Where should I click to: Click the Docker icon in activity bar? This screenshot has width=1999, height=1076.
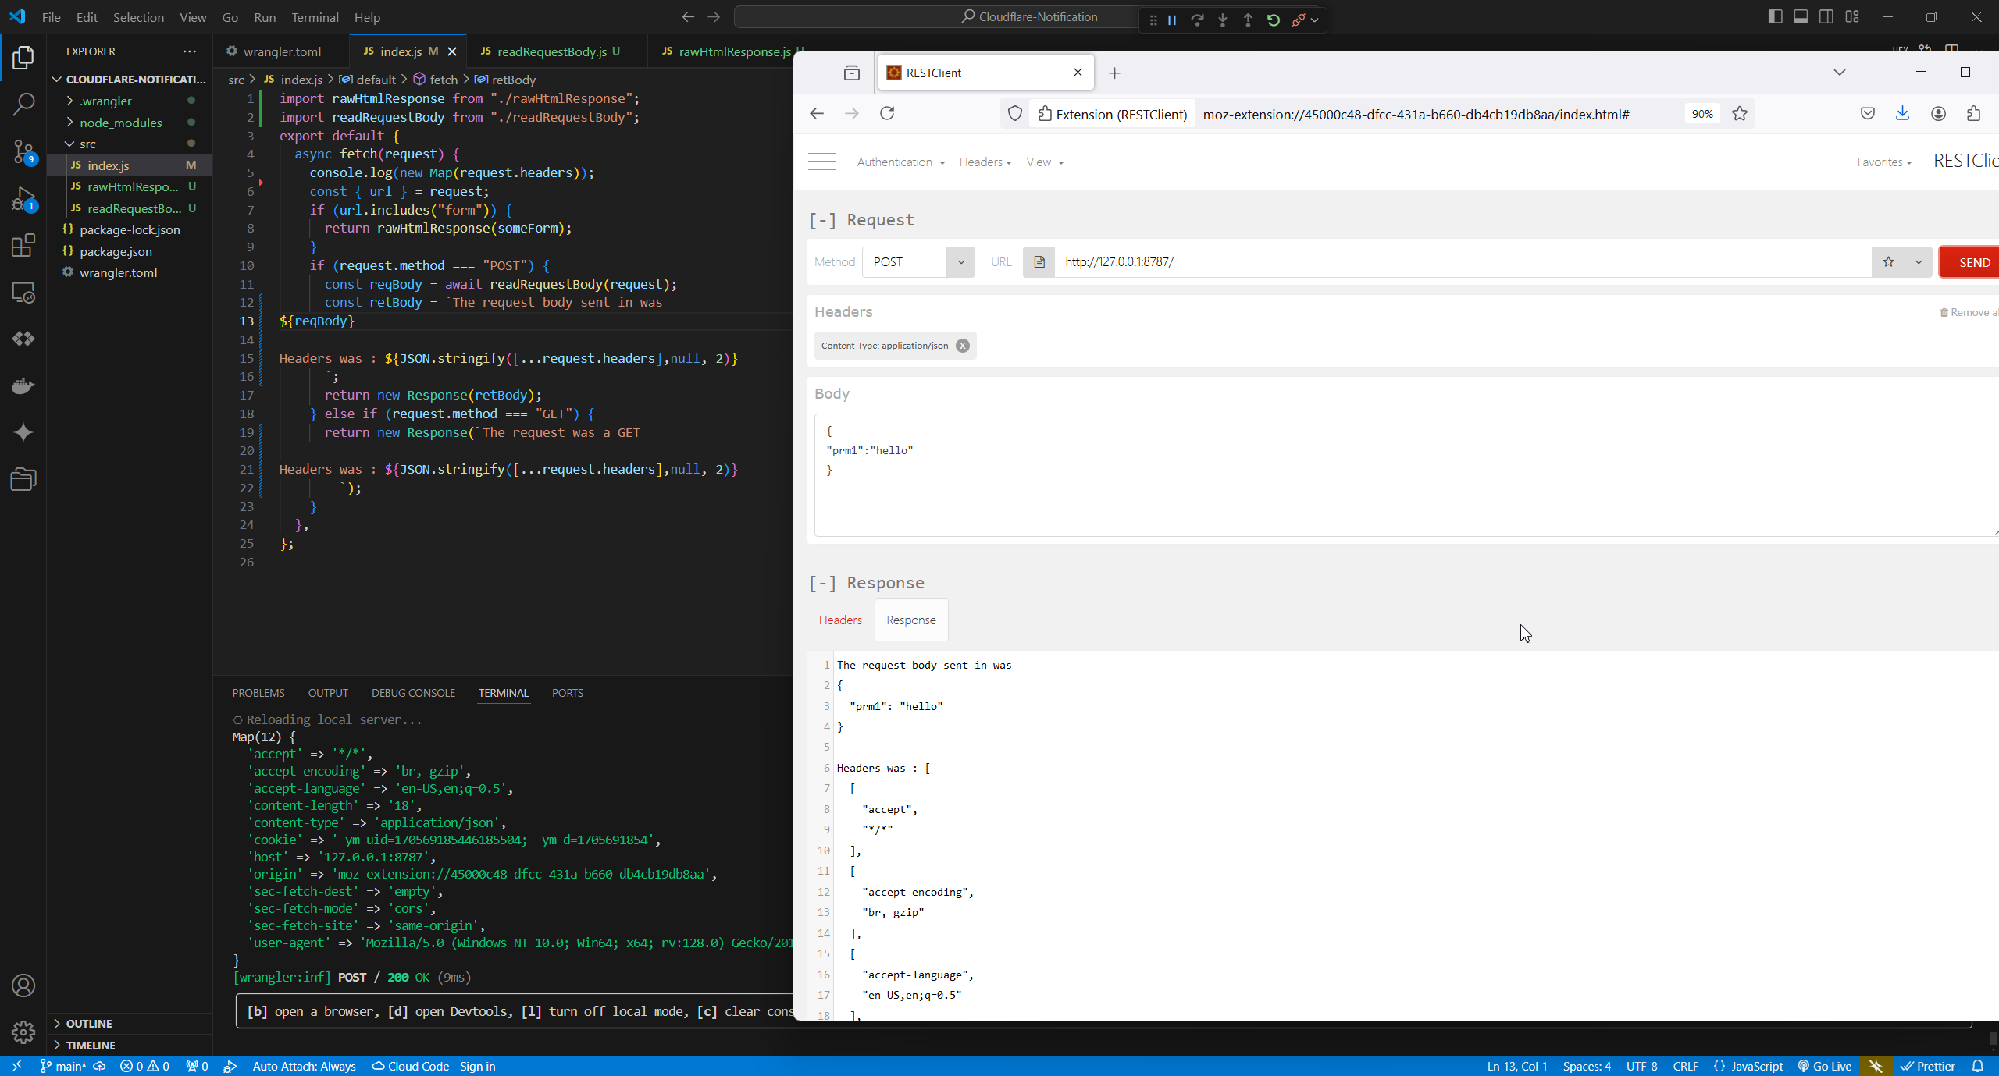[x=23, y=385]
